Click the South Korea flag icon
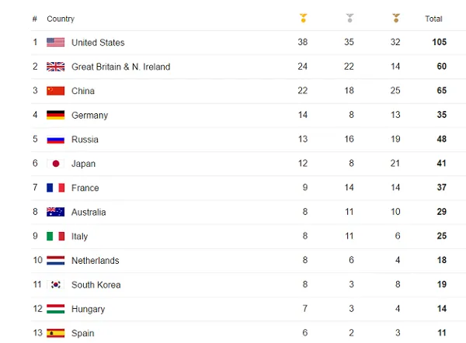 [x=56, y=285]
